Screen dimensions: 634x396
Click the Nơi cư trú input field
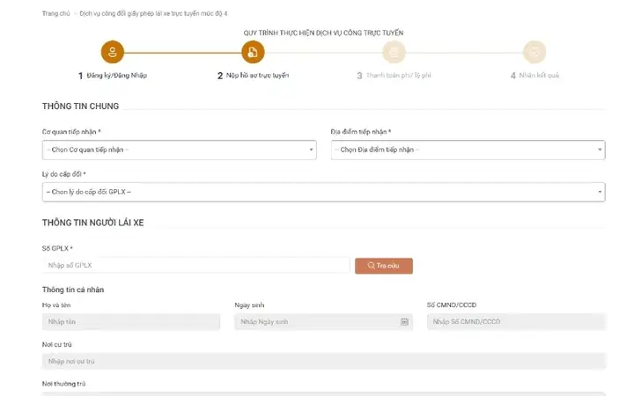pyautogui.click(x=323, y=361)
